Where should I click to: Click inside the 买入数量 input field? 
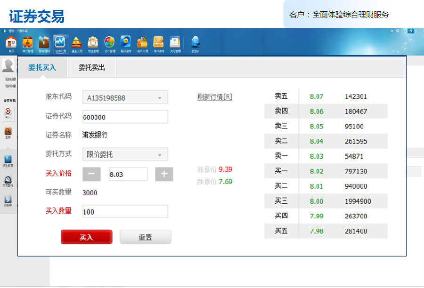point(125,211)
